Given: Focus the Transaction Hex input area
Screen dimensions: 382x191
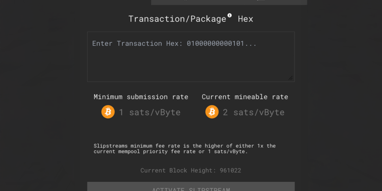Looking at the screenshot, I should pyautogui.click(x=191, y=57).
